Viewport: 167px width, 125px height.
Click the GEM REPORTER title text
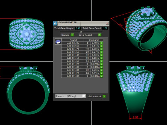(x=67, y=23)
